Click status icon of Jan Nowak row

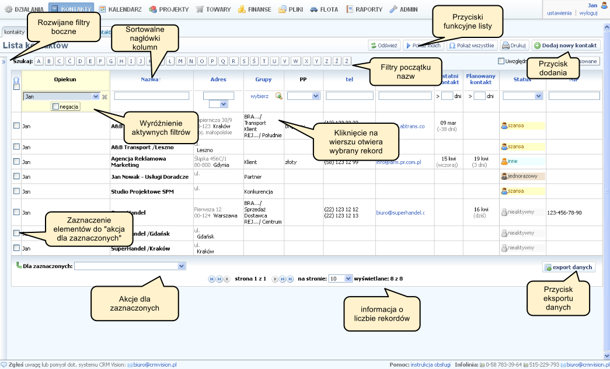[x=504, y=176]
